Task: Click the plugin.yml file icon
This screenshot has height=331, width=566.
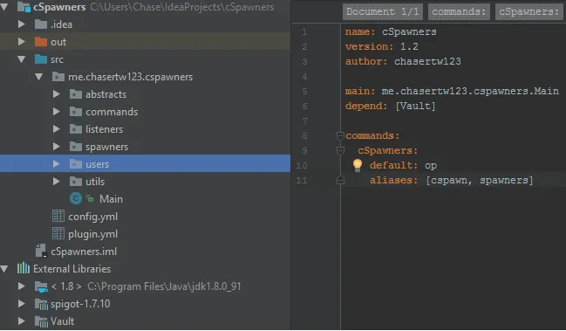Action: click(x=58, y=233)
